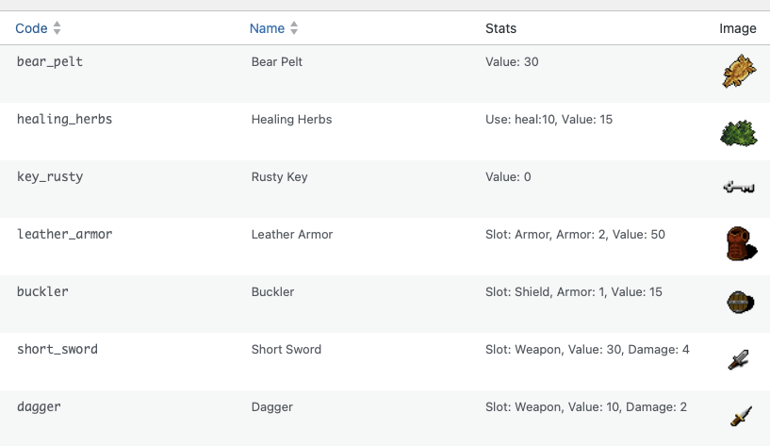Click the Dagger item icon

(x=741, y=416)
